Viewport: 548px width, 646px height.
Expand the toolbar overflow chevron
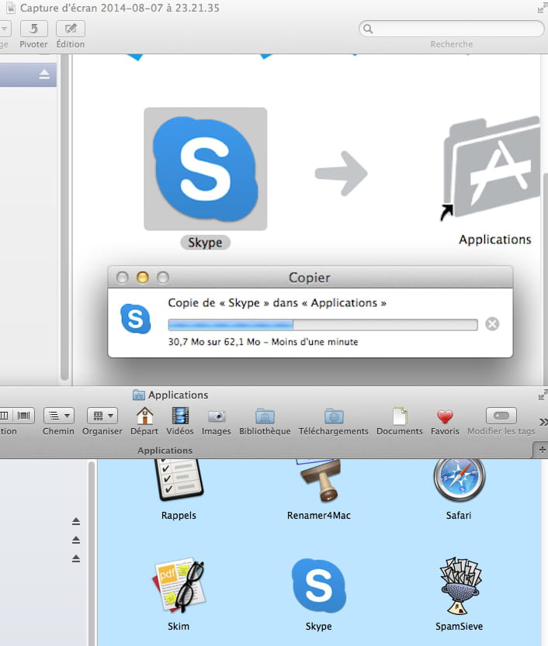[543, 422]
